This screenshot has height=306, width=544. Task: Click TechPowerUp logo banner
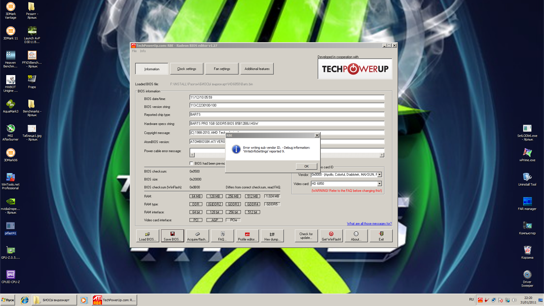coord(355,69)
